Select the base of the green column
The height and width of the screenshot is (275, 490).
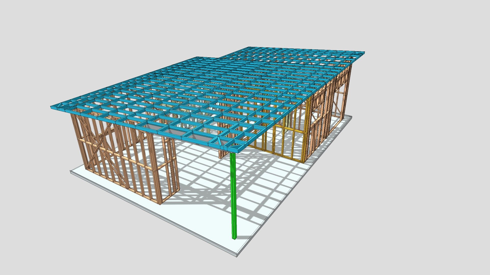[x=234, y=238]
